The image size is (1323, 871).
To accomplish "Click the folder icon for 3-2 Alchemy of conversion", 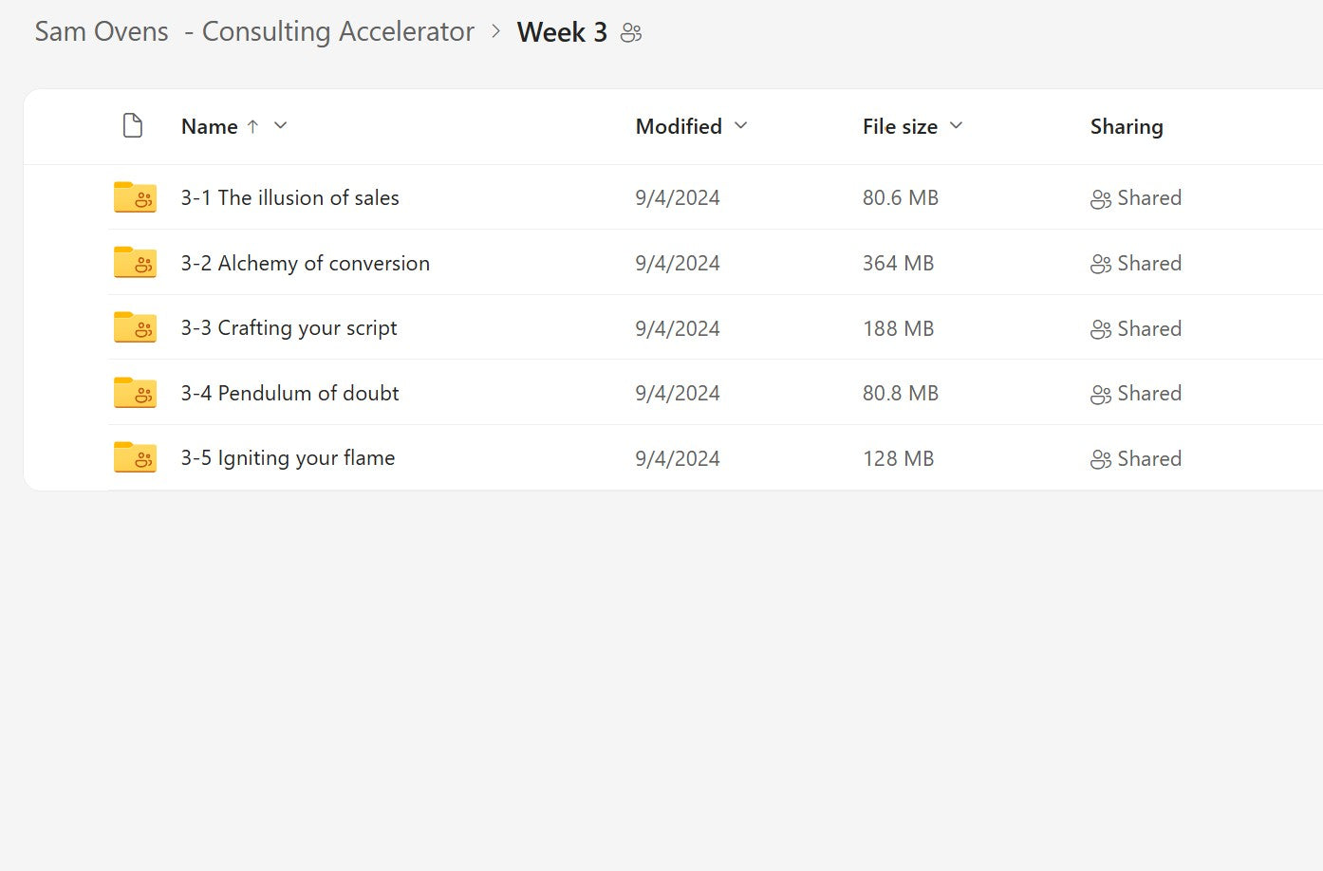I will tap(135, 263).
